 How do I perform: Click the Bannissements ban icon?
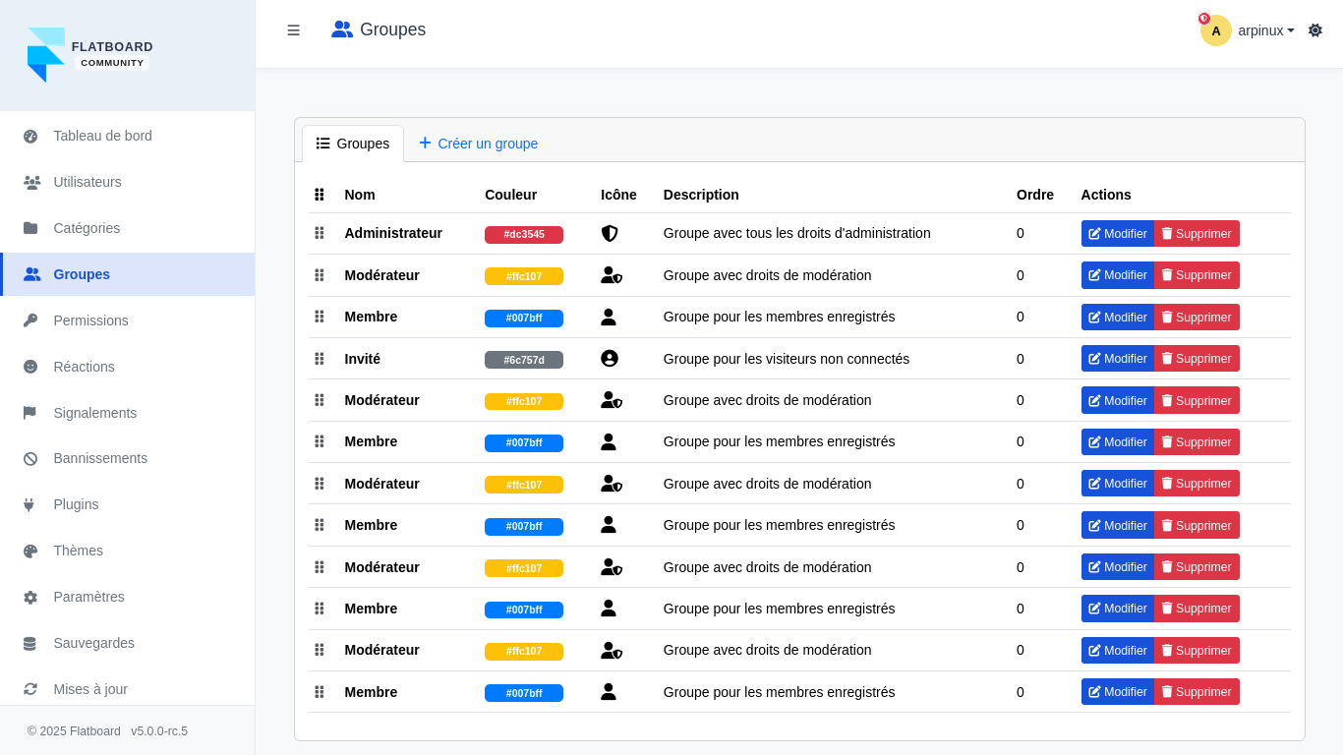[x=30, y=458]
